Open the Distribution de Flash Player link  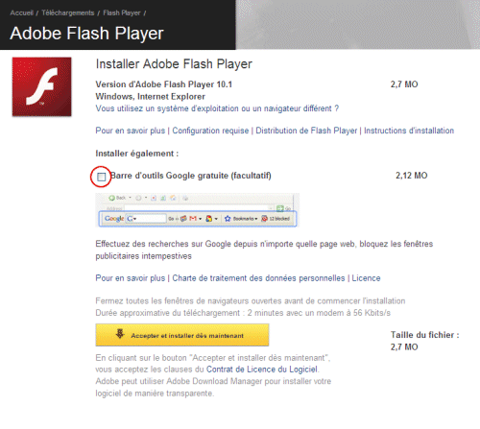(306, 131)
